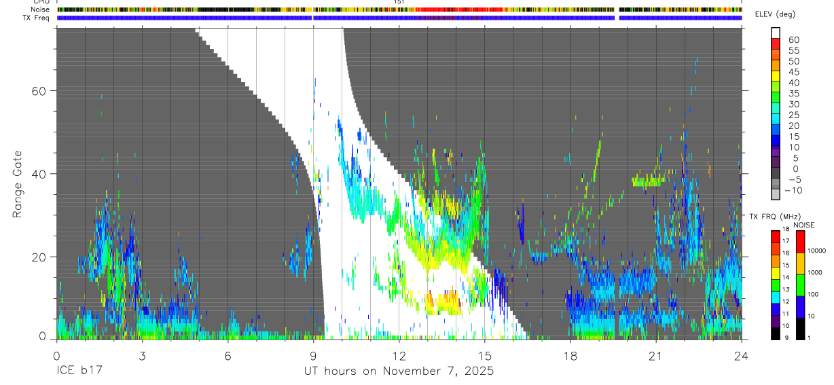Click the 'TX FRQ (MHz)' legend title

(775, 217)
